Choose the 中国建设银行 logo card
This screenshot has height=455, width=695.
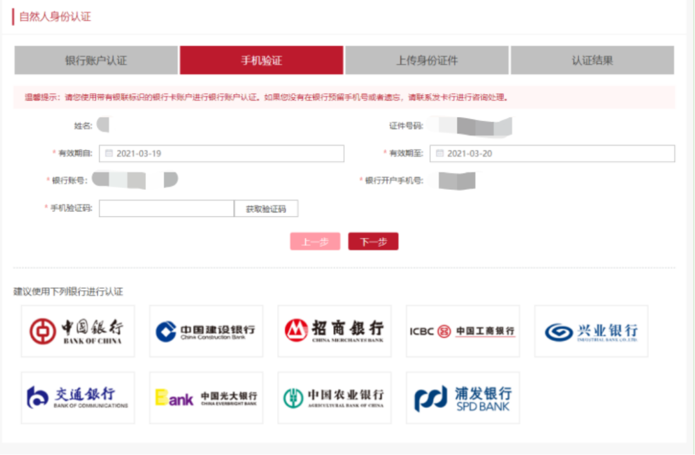pyautogui.click(x=206, y=331)
